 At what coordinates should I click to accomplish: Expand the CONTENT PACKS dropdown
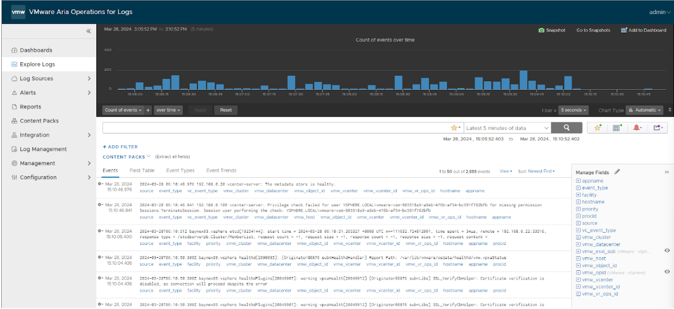coord(127,157)
